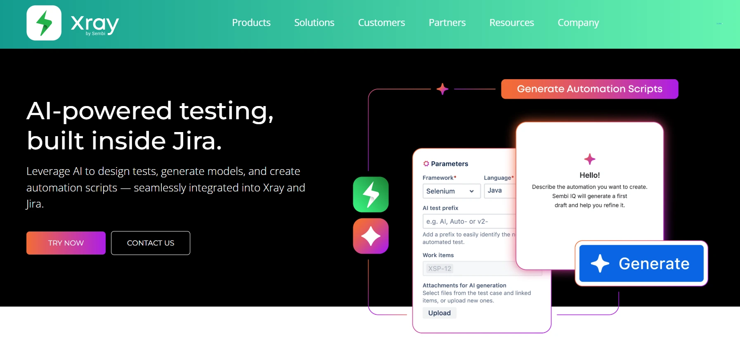Click the TRY NOW button
This screenshot has height=340, width=740.
(66, 243)
